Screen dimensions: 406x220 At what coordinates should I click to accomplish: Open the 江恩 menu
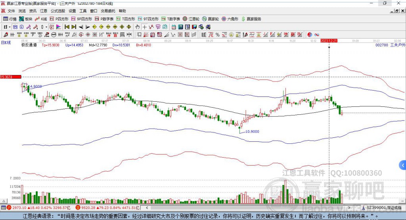44,11
